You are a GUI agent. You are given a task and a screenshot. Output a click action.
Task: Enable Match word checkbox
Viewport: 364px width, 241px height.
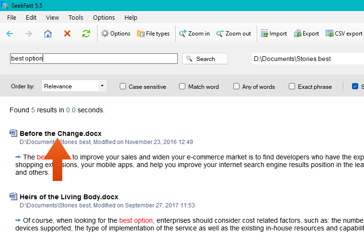tap(182, 86)
